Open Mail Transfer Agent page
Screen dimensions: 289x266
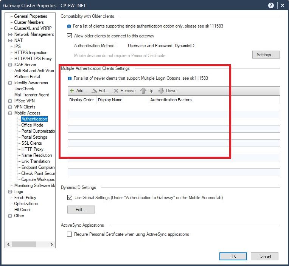point(31,95)
